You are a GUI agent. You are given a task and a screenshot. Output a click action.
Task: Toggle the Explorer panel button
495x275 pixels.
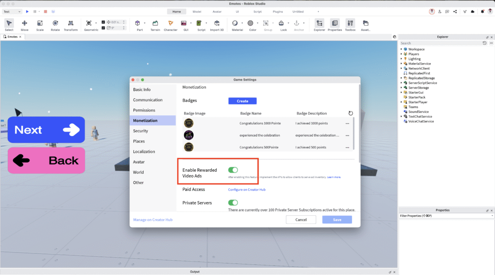[319, 24]
